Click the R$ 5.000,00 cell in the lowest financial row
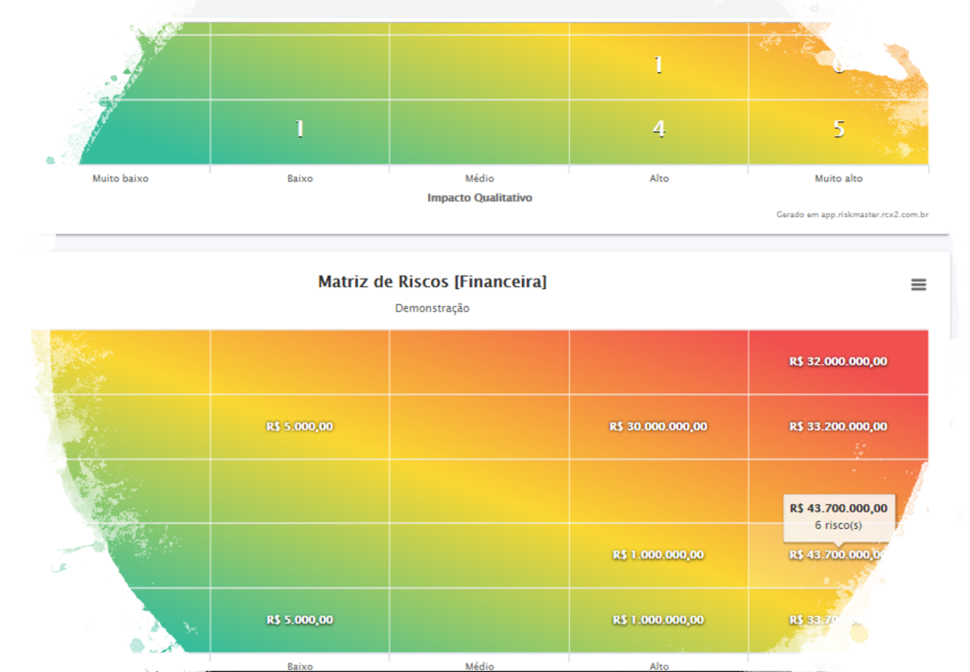 (x=299, y=620)
